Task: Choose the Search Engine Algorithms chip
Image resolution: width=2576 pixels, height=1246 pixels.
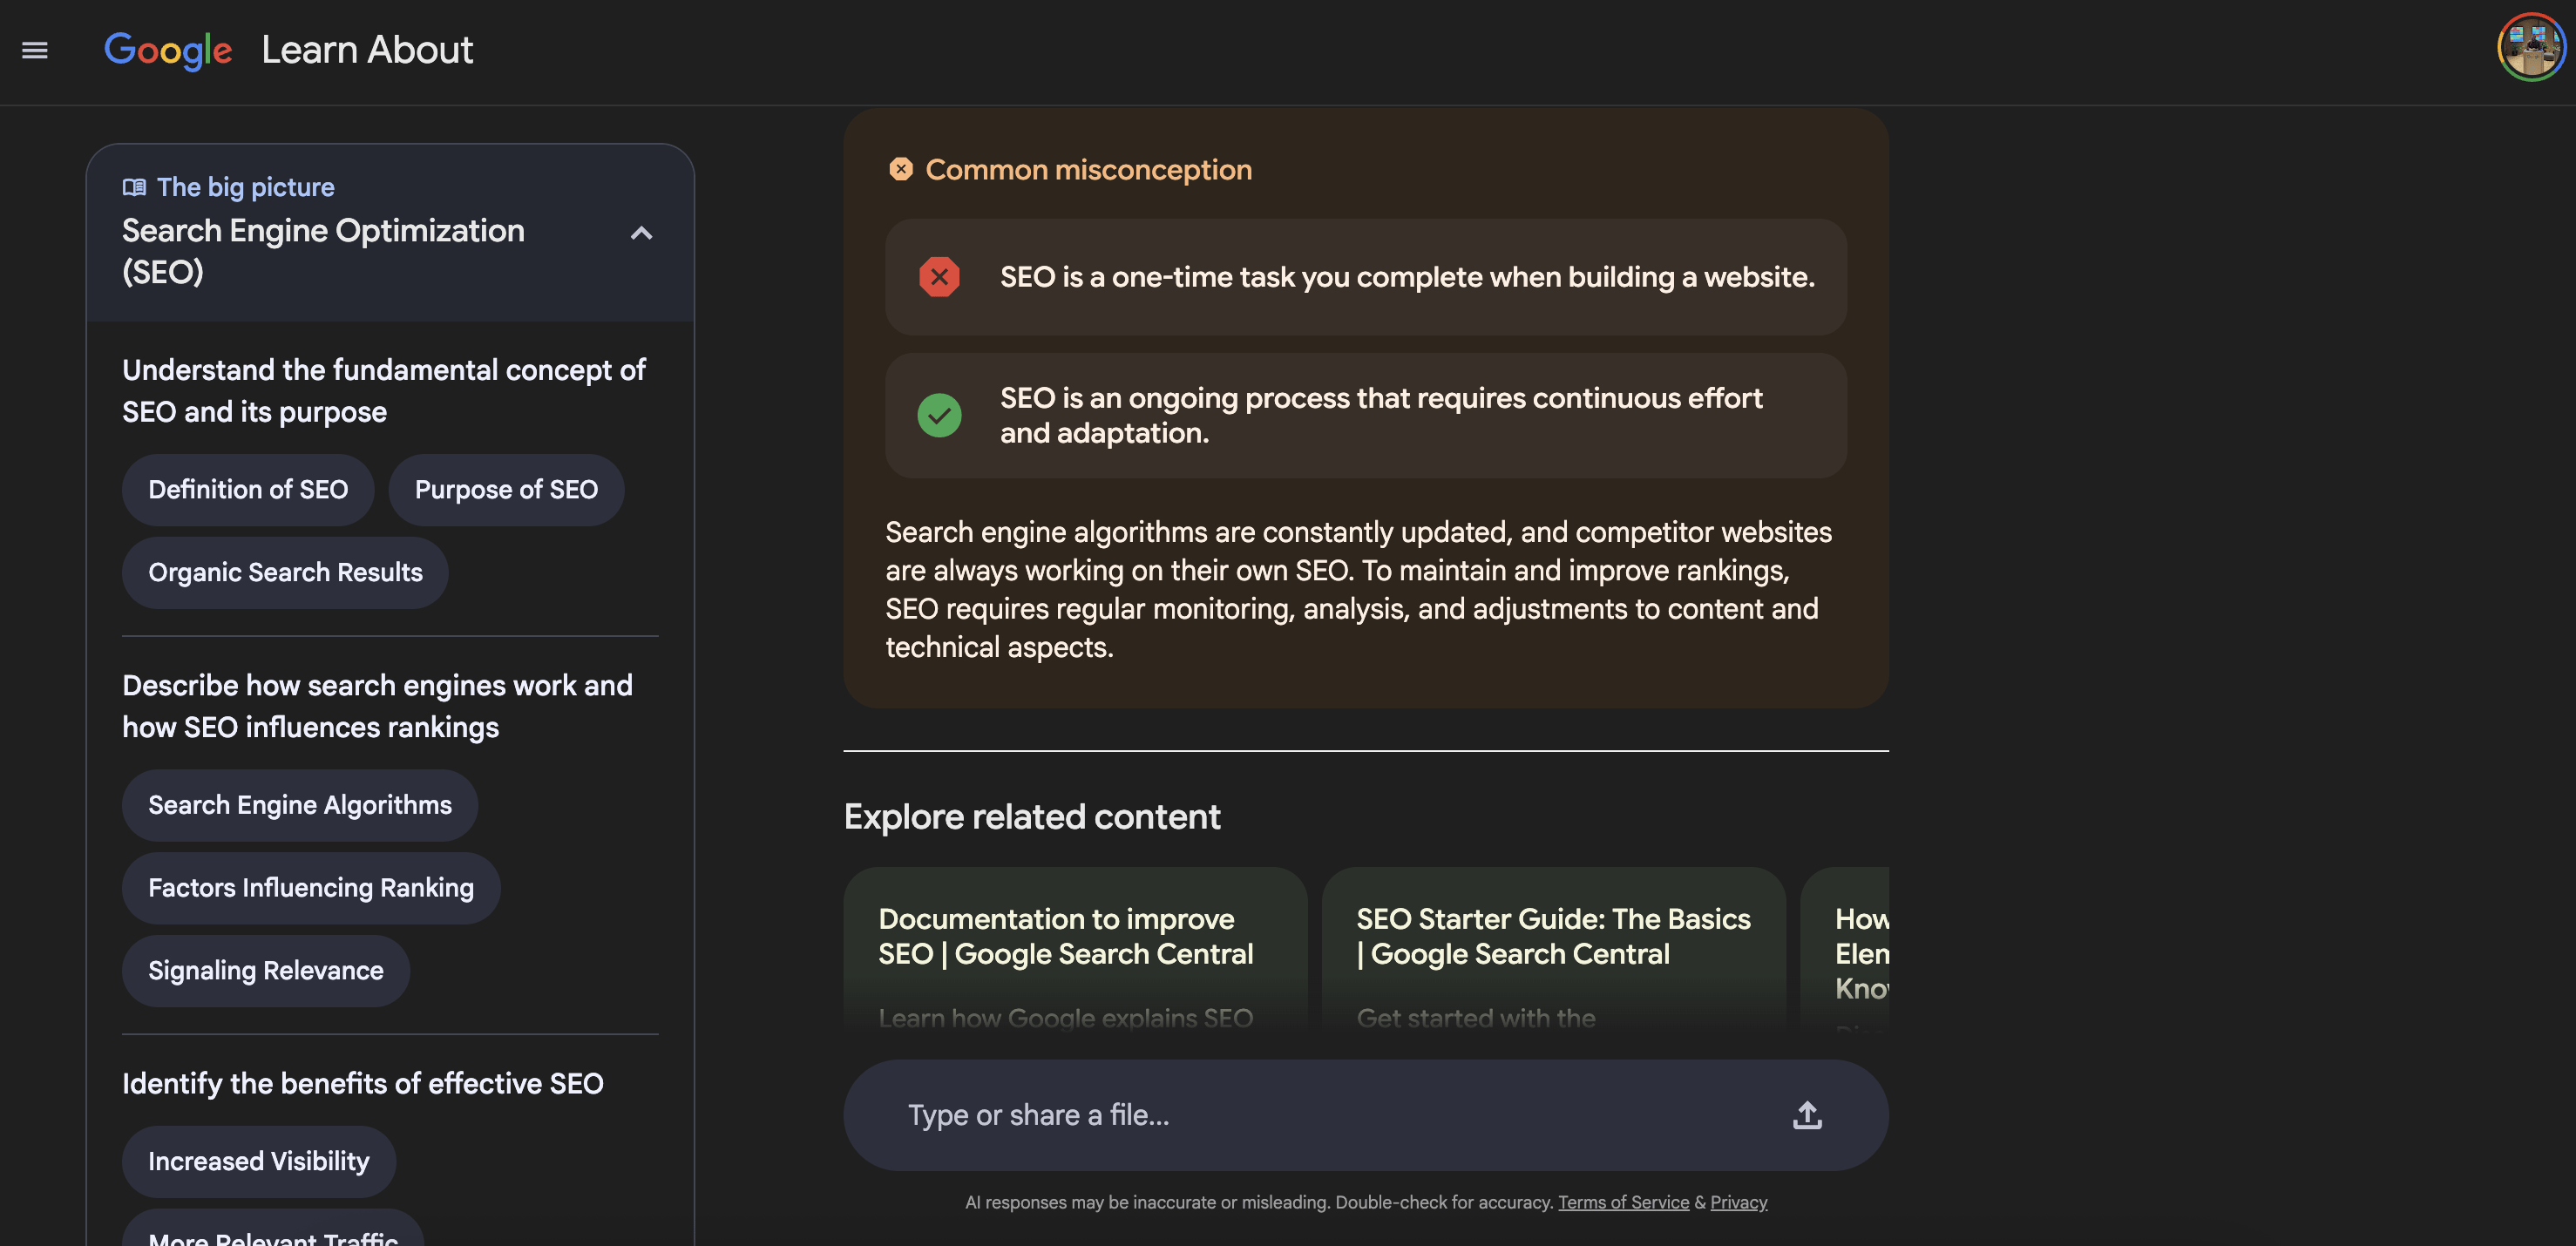Action: coord(300,805)
